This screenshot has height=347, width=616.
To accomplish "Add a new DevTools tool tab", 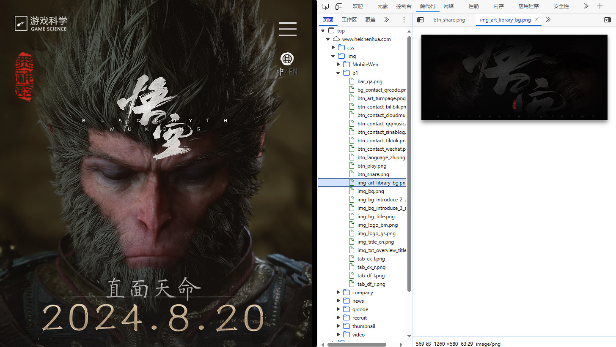I will [x=599, y=6].
